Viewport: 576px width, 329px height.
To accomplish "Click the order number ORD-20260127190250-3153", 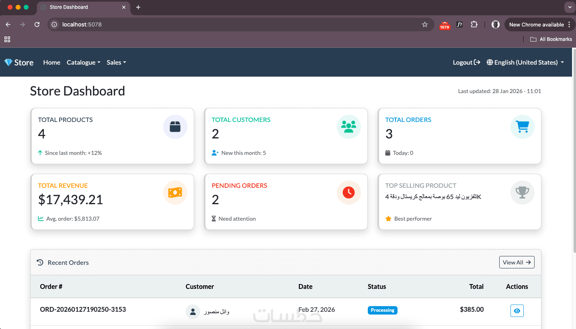I will 83,309.
